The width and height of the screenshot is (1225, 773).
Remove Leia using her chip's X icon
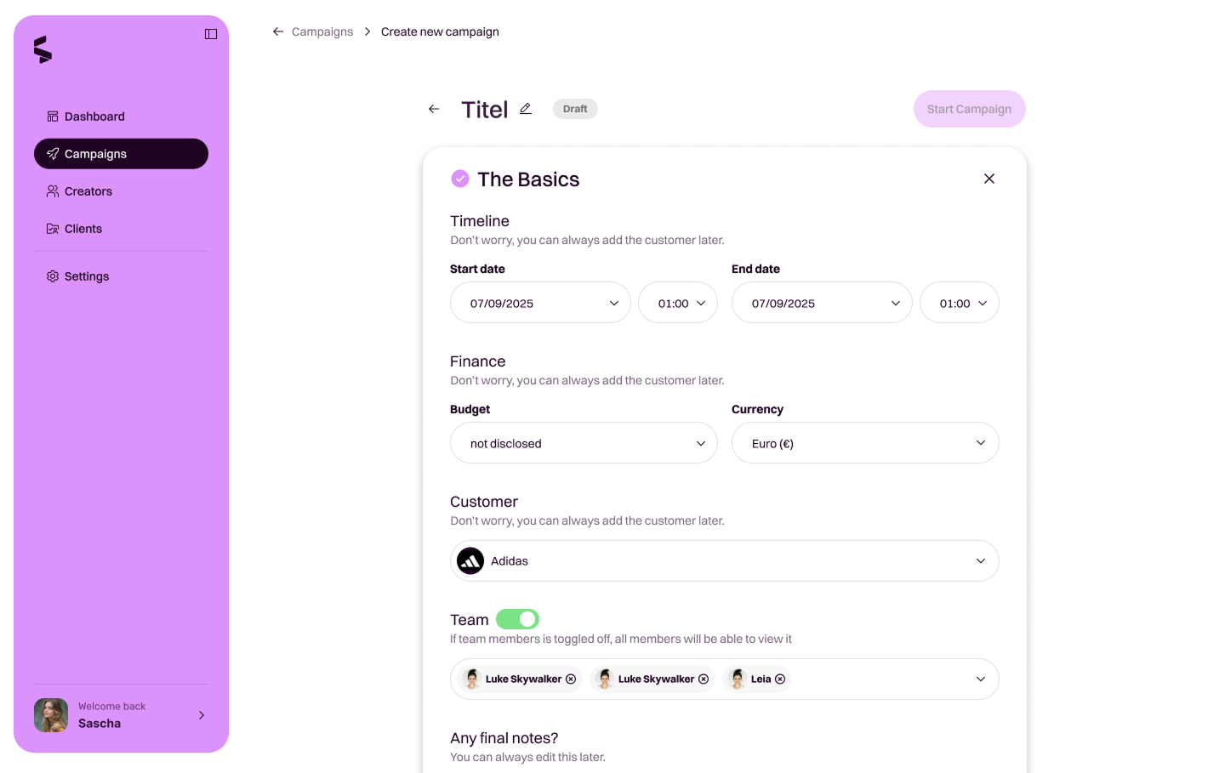click(x=780, y=678)
